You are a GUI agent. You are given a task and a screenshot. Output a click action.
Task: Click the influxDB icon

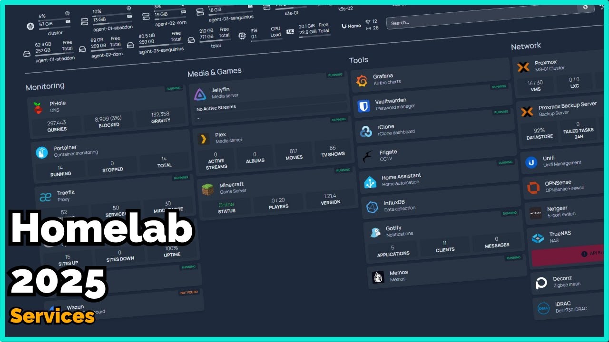pyautogui.click(x=372, y=207)
